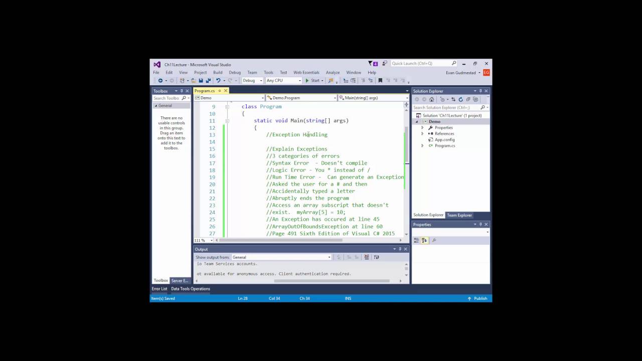Toggle auto-hide pin on Toolbox panel
The width and height of the screenshot is (642, 361).
pyautogui.click(x=182, y=91)
